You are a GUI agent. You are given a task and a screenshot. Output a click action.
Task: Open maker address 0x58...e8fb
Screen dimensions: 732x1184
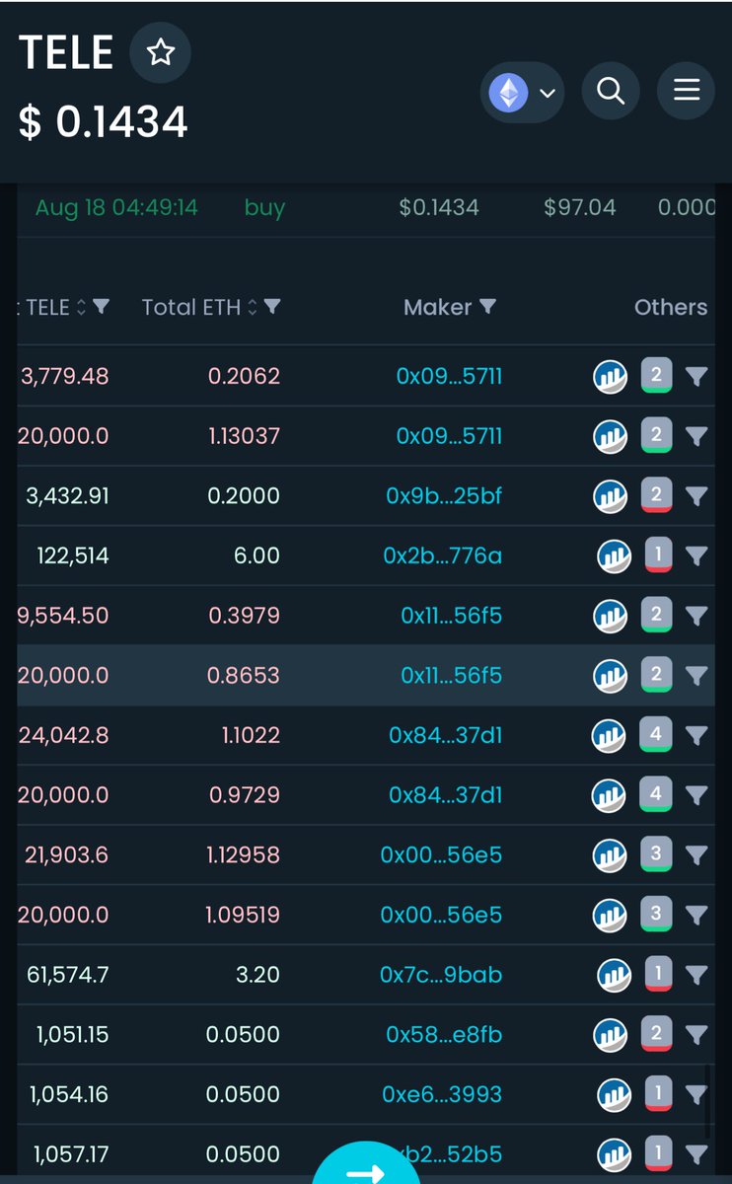(444, 1034)
